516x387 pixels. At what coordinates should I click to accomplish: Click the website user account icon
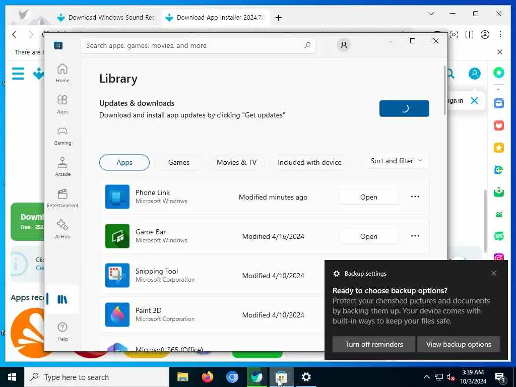click(x=475, y=74)
